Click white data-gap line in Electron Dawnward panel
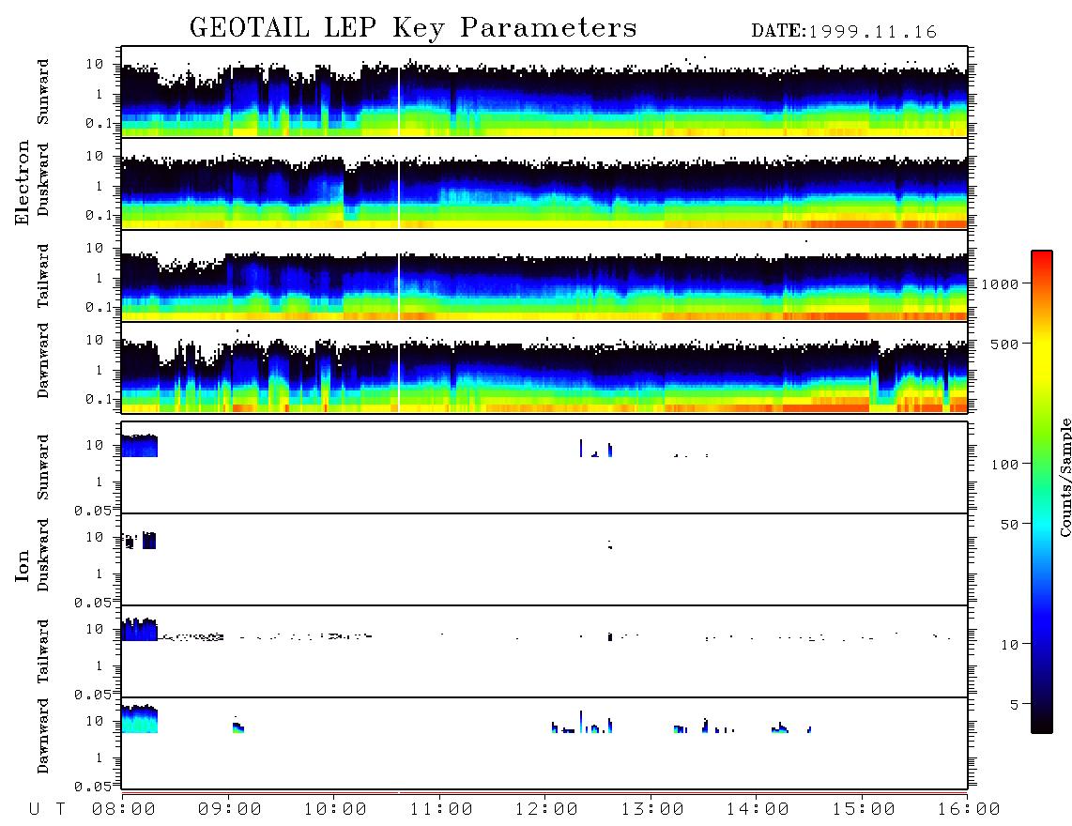1072x826 pixels. [x=399, y=377]
